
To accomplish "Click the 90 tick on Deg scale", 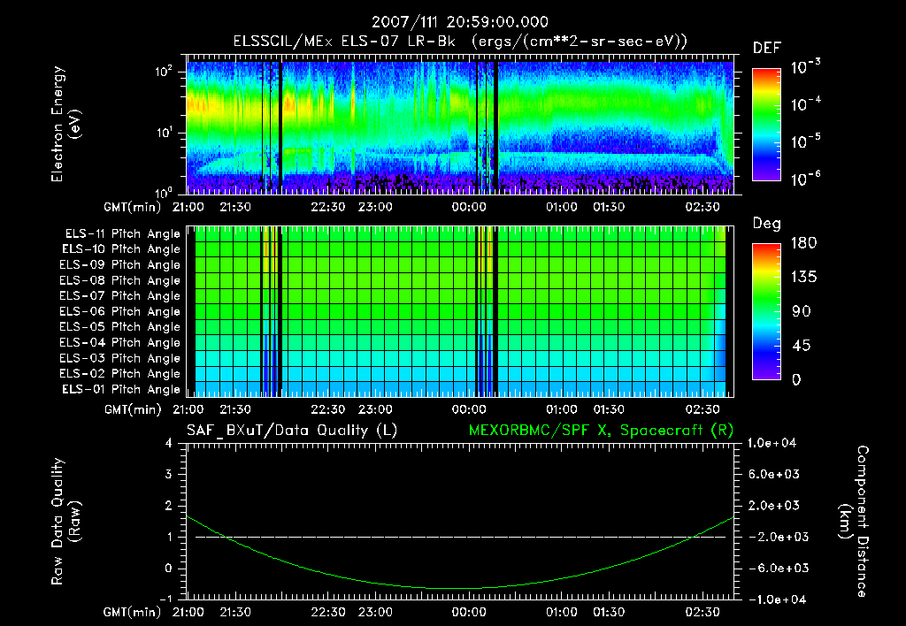I will (x=802, y=312).
